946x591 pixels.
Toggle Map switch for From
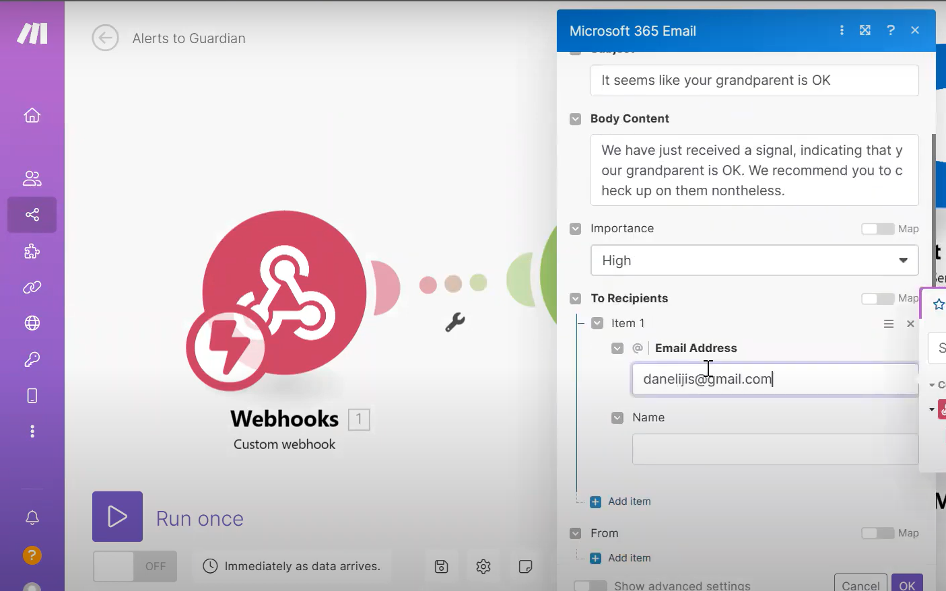[878, 533]
